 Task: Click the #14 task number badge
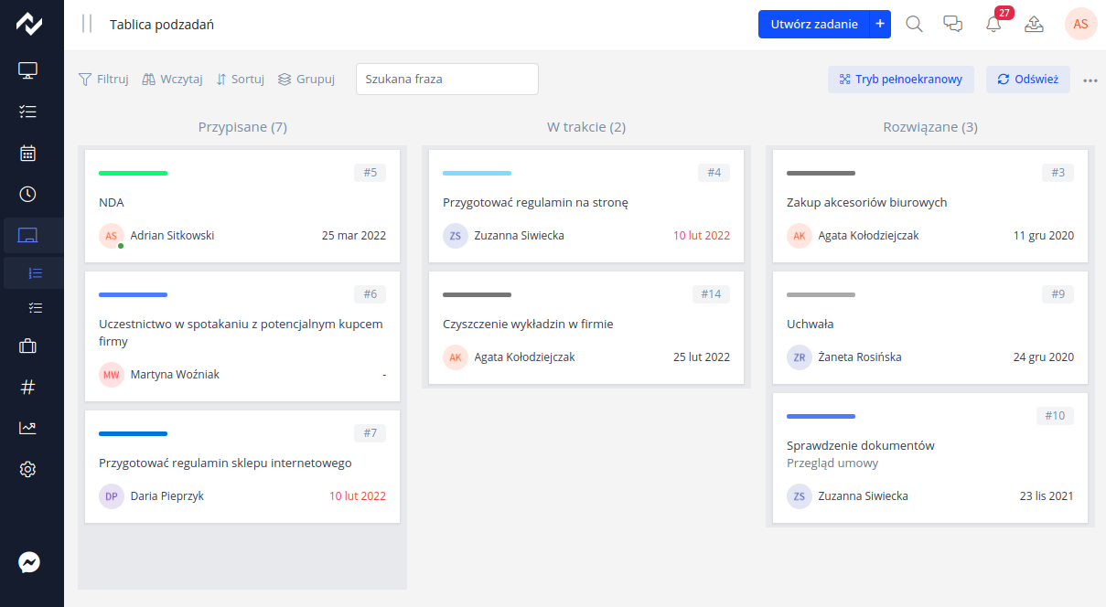click(x=711, y=294)
